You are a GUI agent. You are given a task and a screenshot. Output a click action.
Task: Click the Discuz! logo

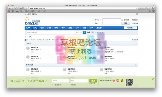point(32,21)
